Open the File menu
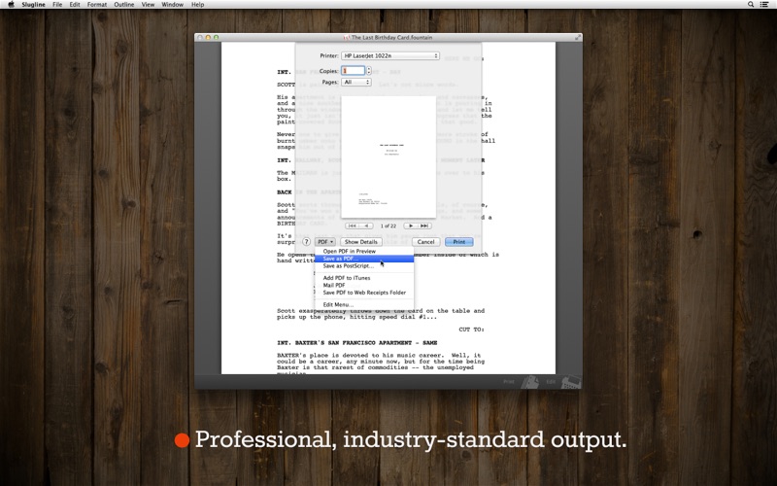The width and height of the screenshot is (777, 486). pos(57,5)
